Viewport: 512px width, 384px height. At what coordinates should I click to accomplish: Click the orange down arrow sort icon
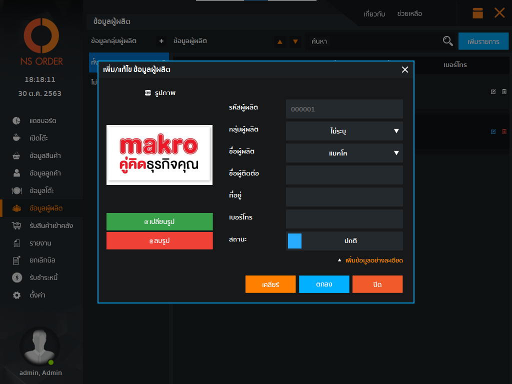tap(295, 41)
